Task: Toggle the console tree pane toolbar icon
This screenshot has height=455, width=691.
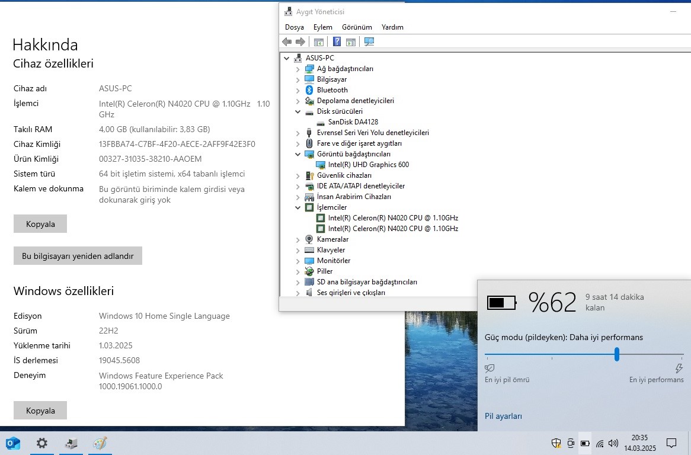Action: [319, 42]
